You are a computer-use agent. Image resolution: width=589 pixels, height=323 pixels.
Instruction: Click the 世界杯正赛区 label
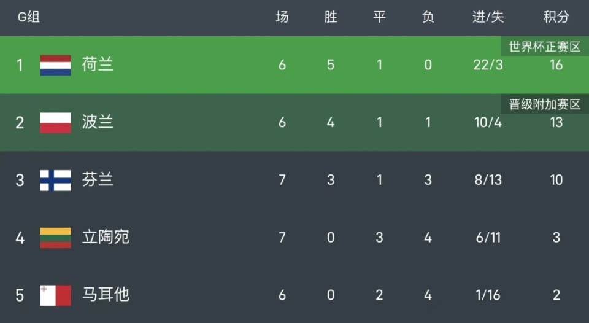(x=545, y=47)
